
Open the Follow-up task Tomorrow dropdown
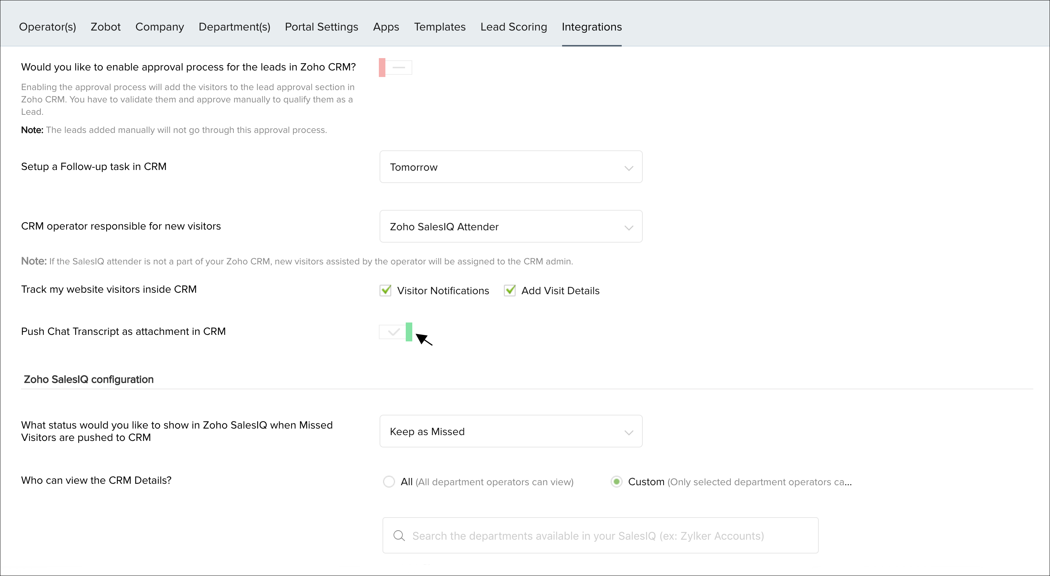tap(511, 167)
